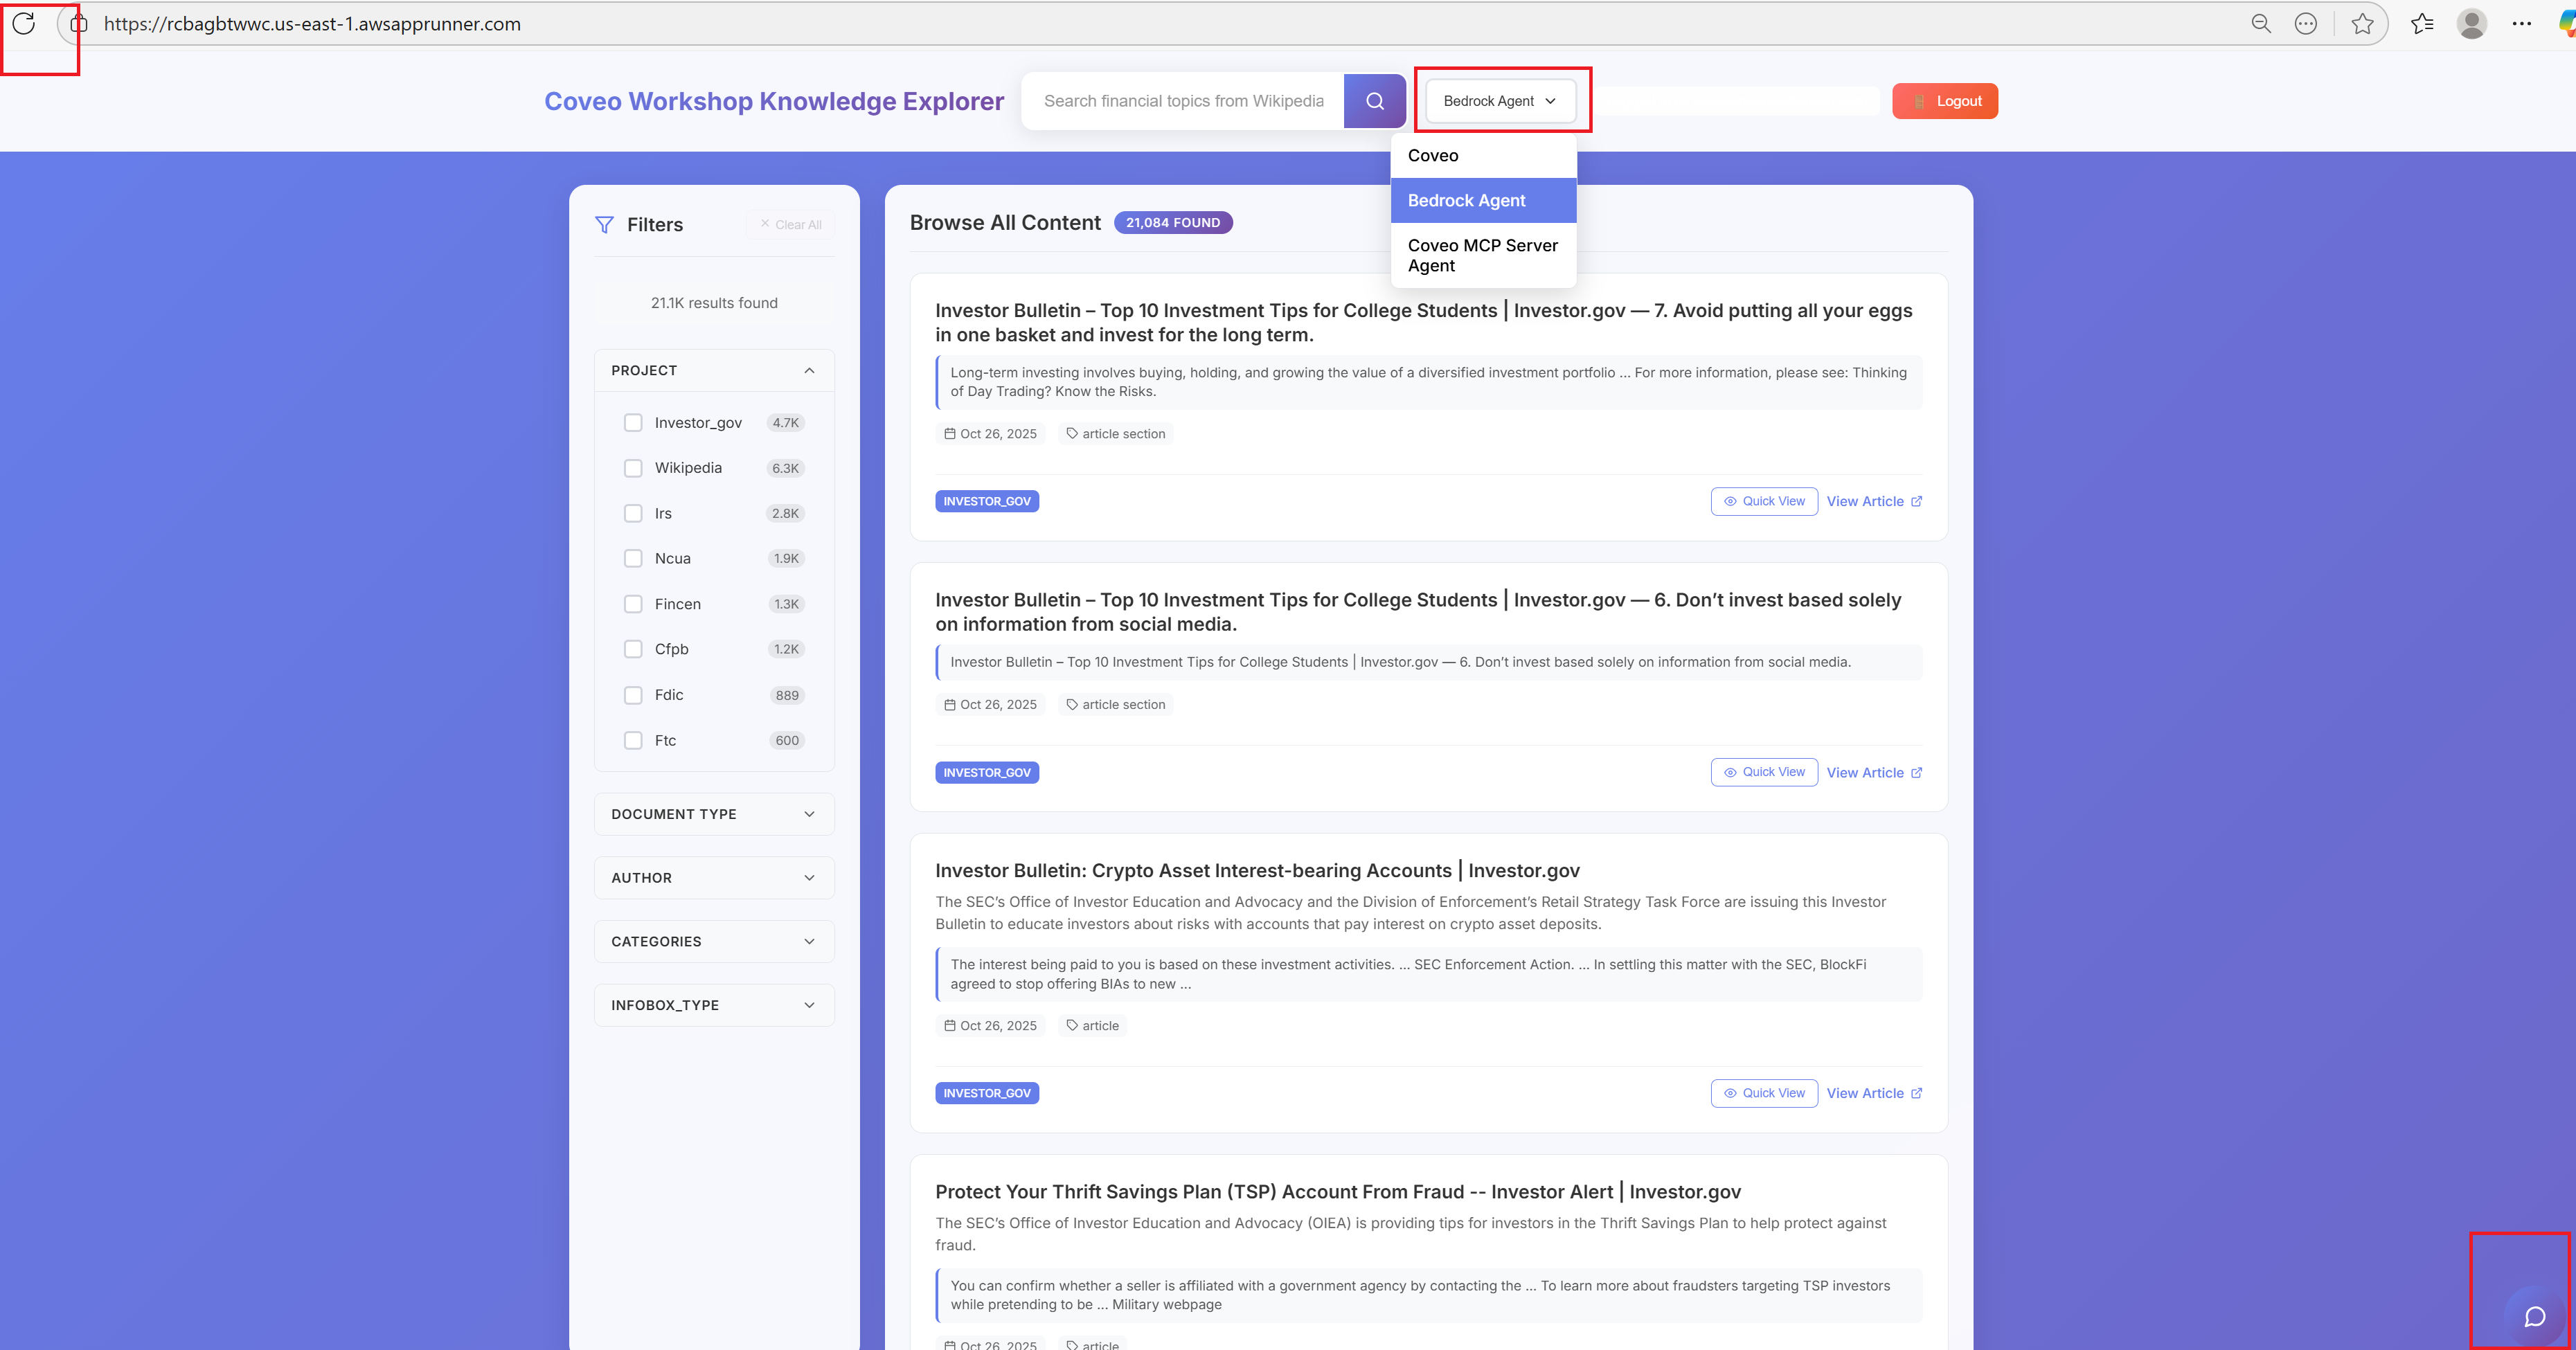Select Coveo from the agent dropdown menu
Screen dimensions: 2576x1350
tap(1432, 155)
